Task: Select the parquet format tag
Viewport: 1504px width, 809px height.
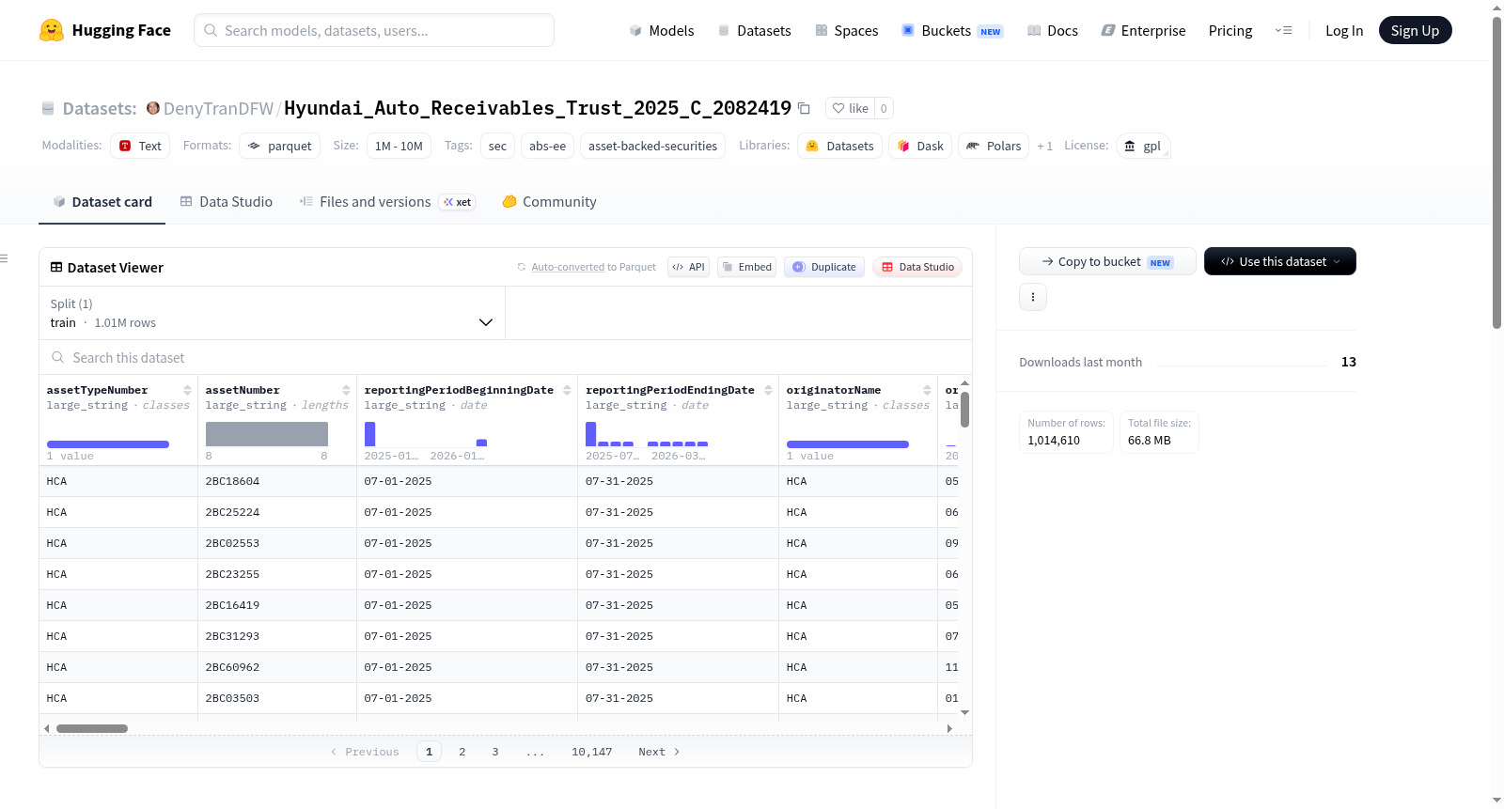Action: click(280, 146)
